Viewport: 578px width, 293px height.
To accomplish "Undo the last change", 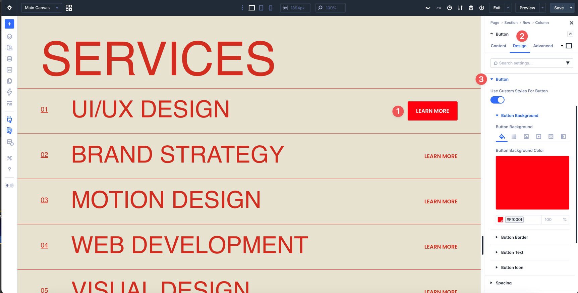I will pos(428,8).
